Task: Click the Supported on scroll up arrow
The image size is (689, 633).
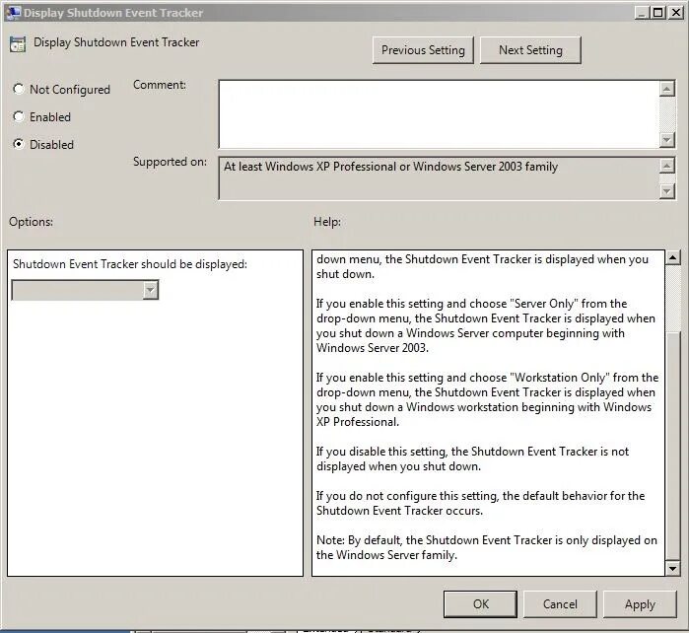Action: (667, 166)
